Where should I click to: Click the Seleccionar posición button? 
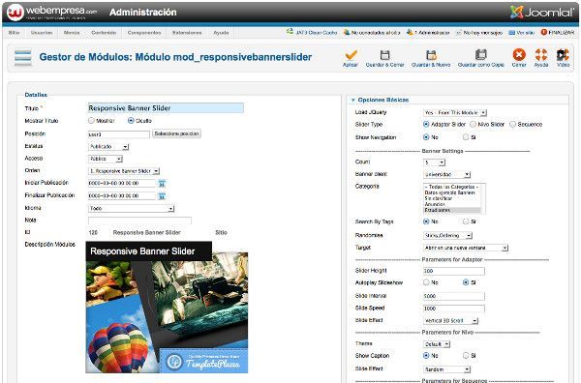(x=177, y=133)
